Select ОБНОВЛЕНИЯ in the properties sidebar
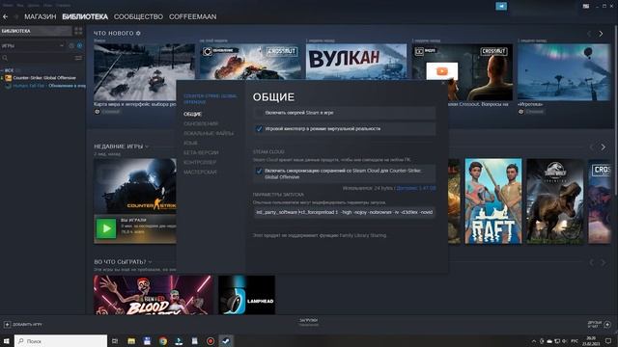Viewport: 618px width, 347px height. click(201, 123)
